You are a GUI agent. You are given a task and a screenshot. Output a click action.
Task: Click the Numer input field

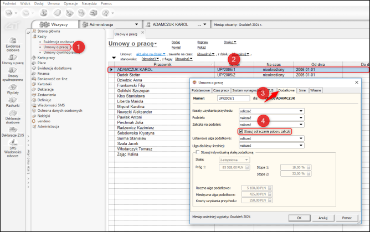pyautogui.click(x=235, y=99)
